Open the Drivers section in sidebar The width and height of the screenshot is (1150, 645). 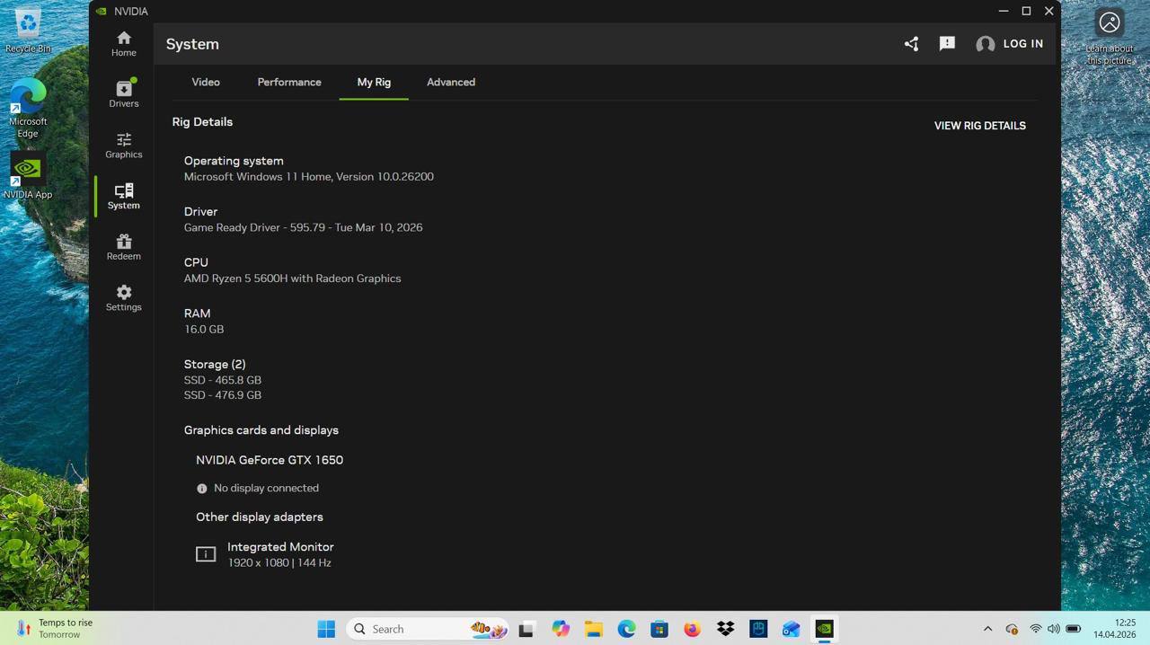(124, 93)
